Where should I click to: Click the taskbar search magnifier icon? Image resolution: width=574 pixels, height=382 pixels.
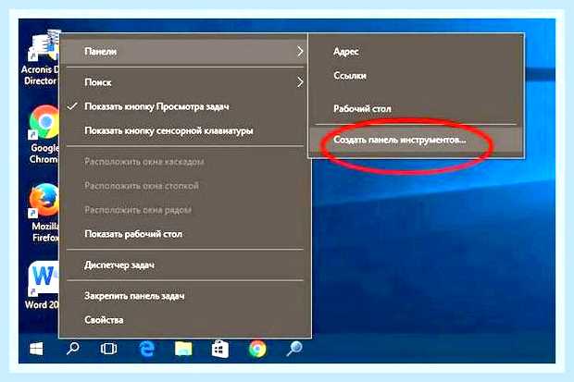73,349
